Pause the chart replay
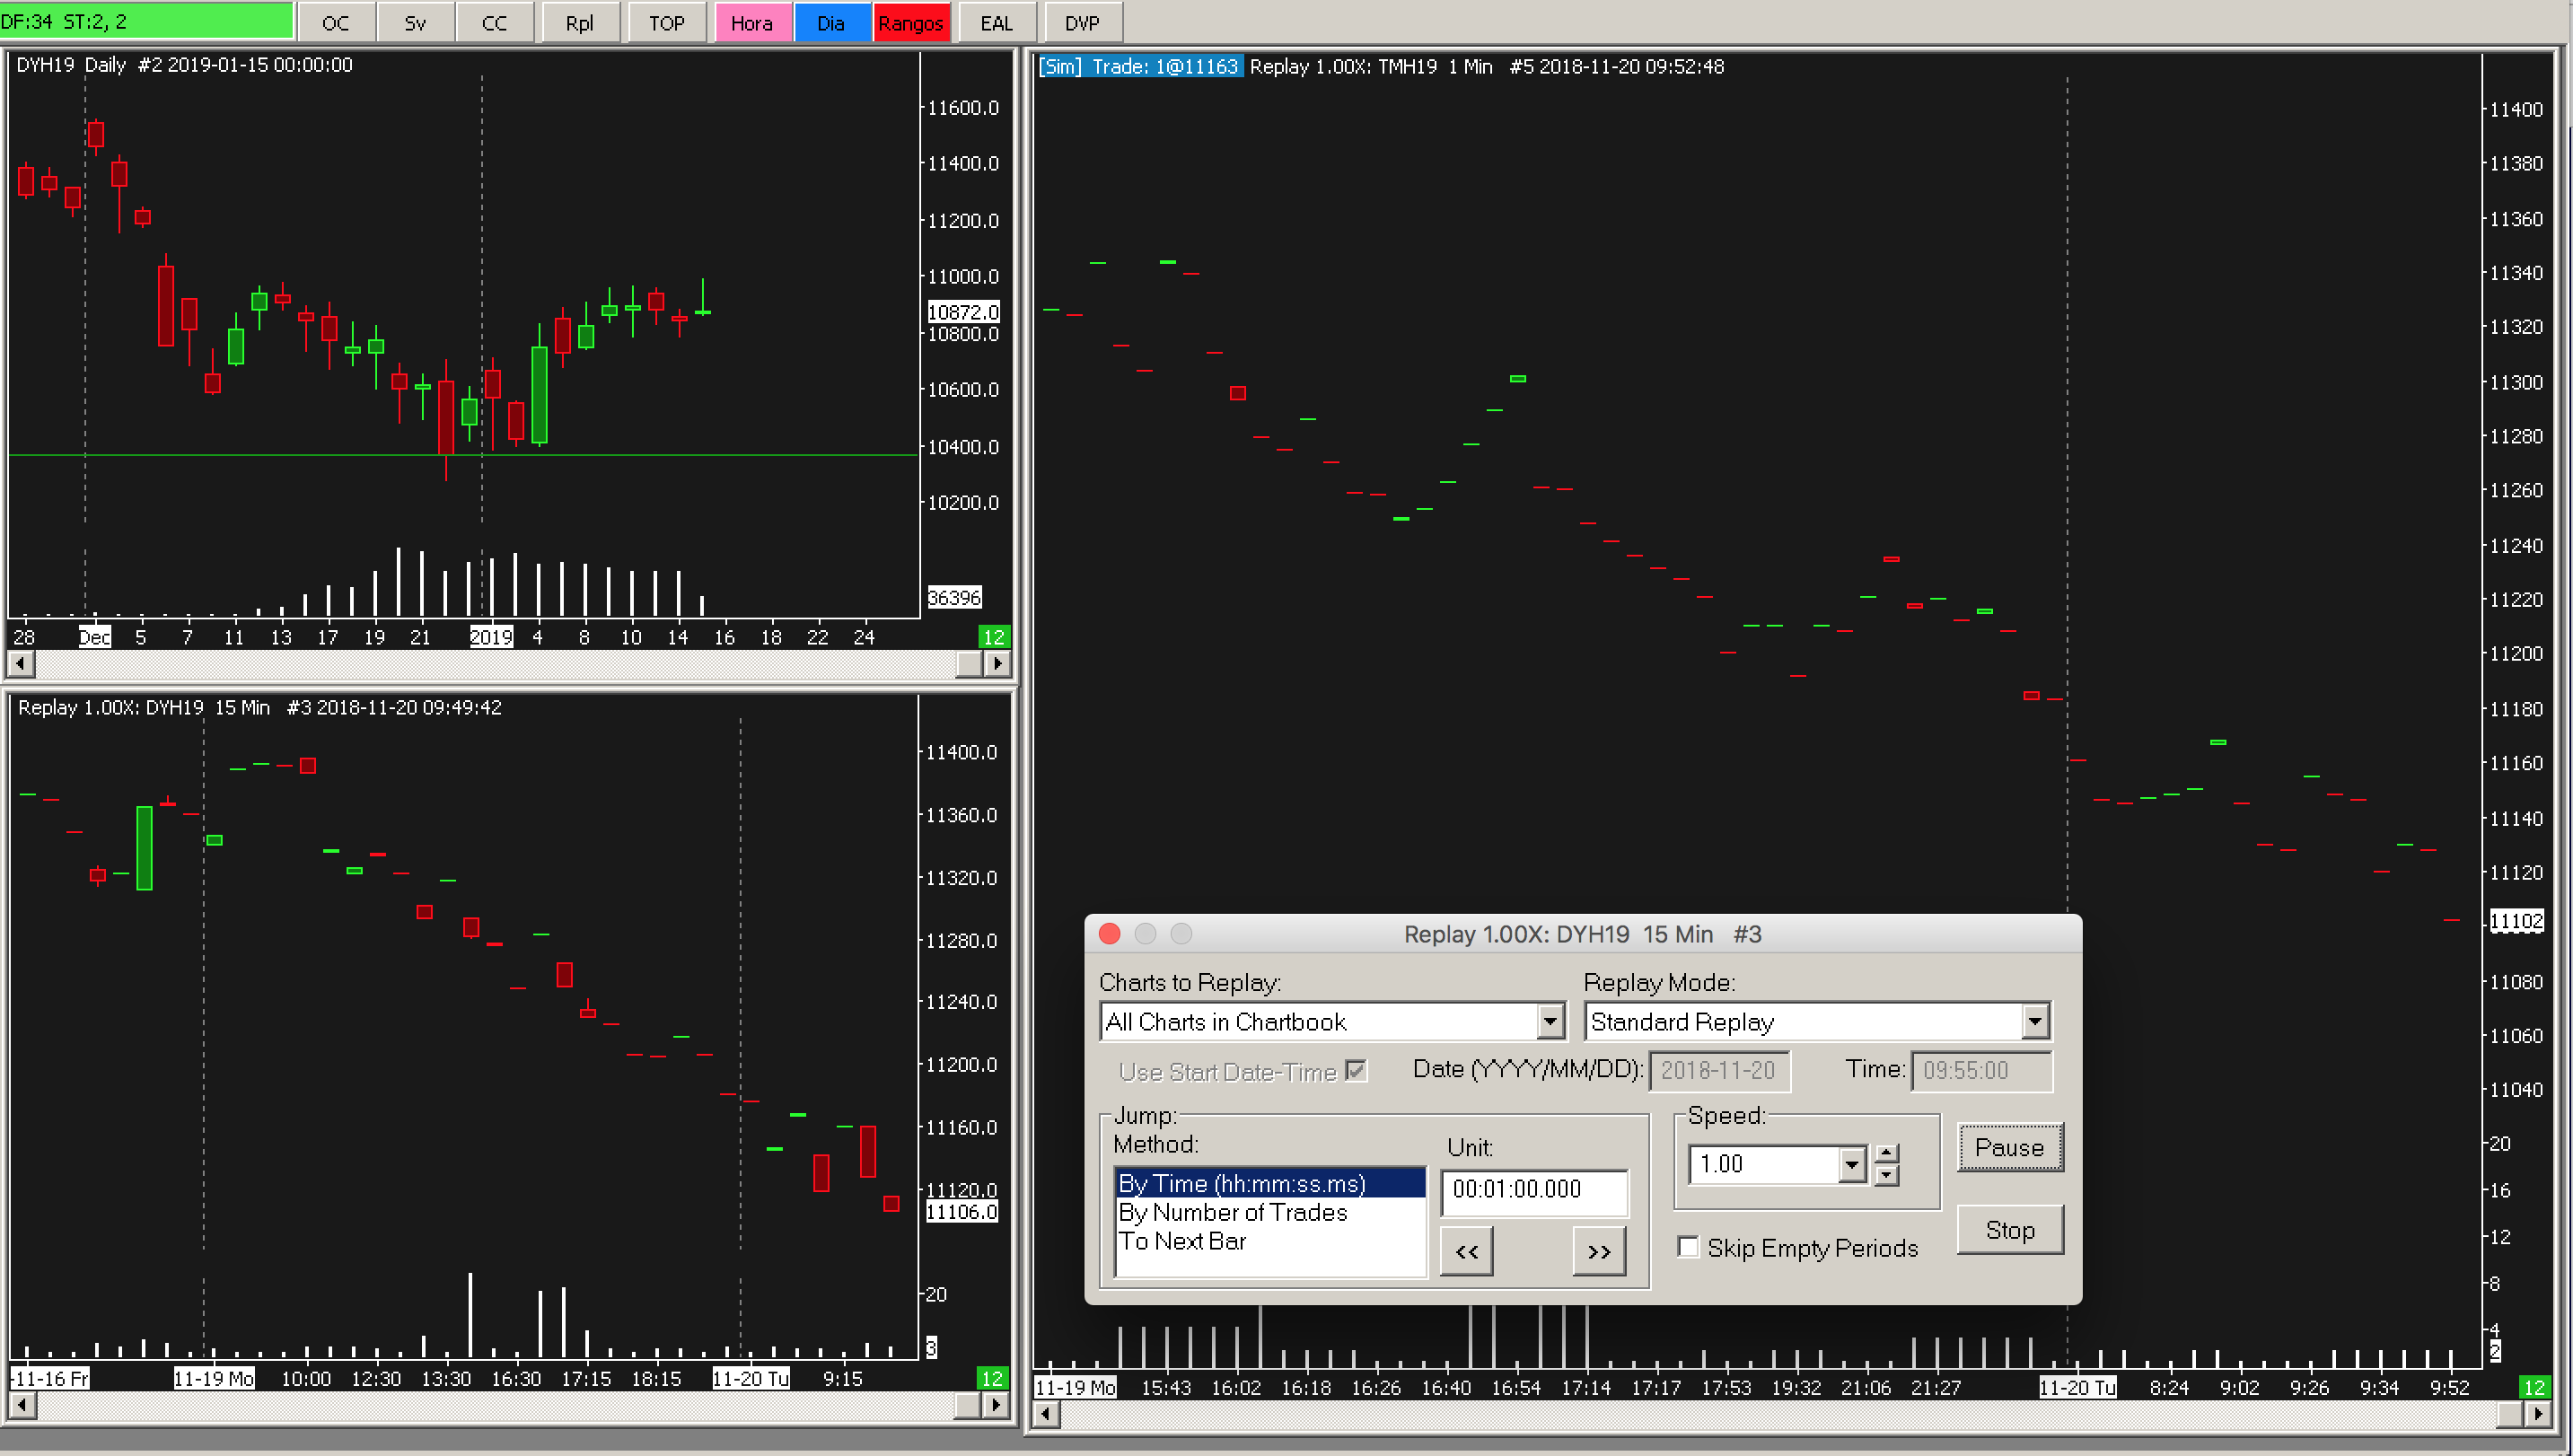The height and width of the screenshot is (1456, 2573). [x=2008, y=1147]
